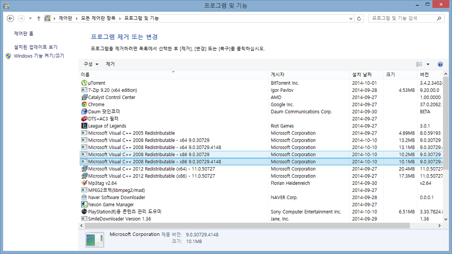Expand the address bar history dropdown
The width and height of the screenshot is (452, 254).
coord(351,18)
